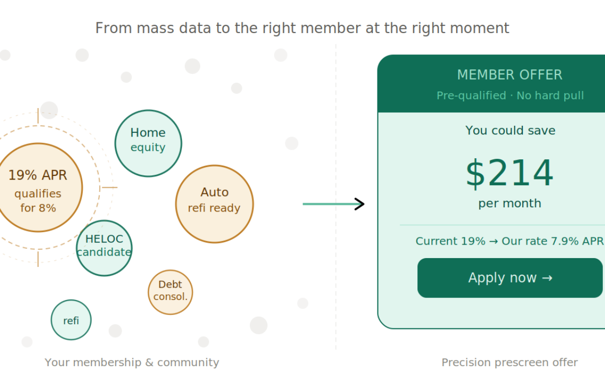The image size is (605, 375).
Task: Click the You could save text
Action: pyautogui.click(x=510, y=130)
